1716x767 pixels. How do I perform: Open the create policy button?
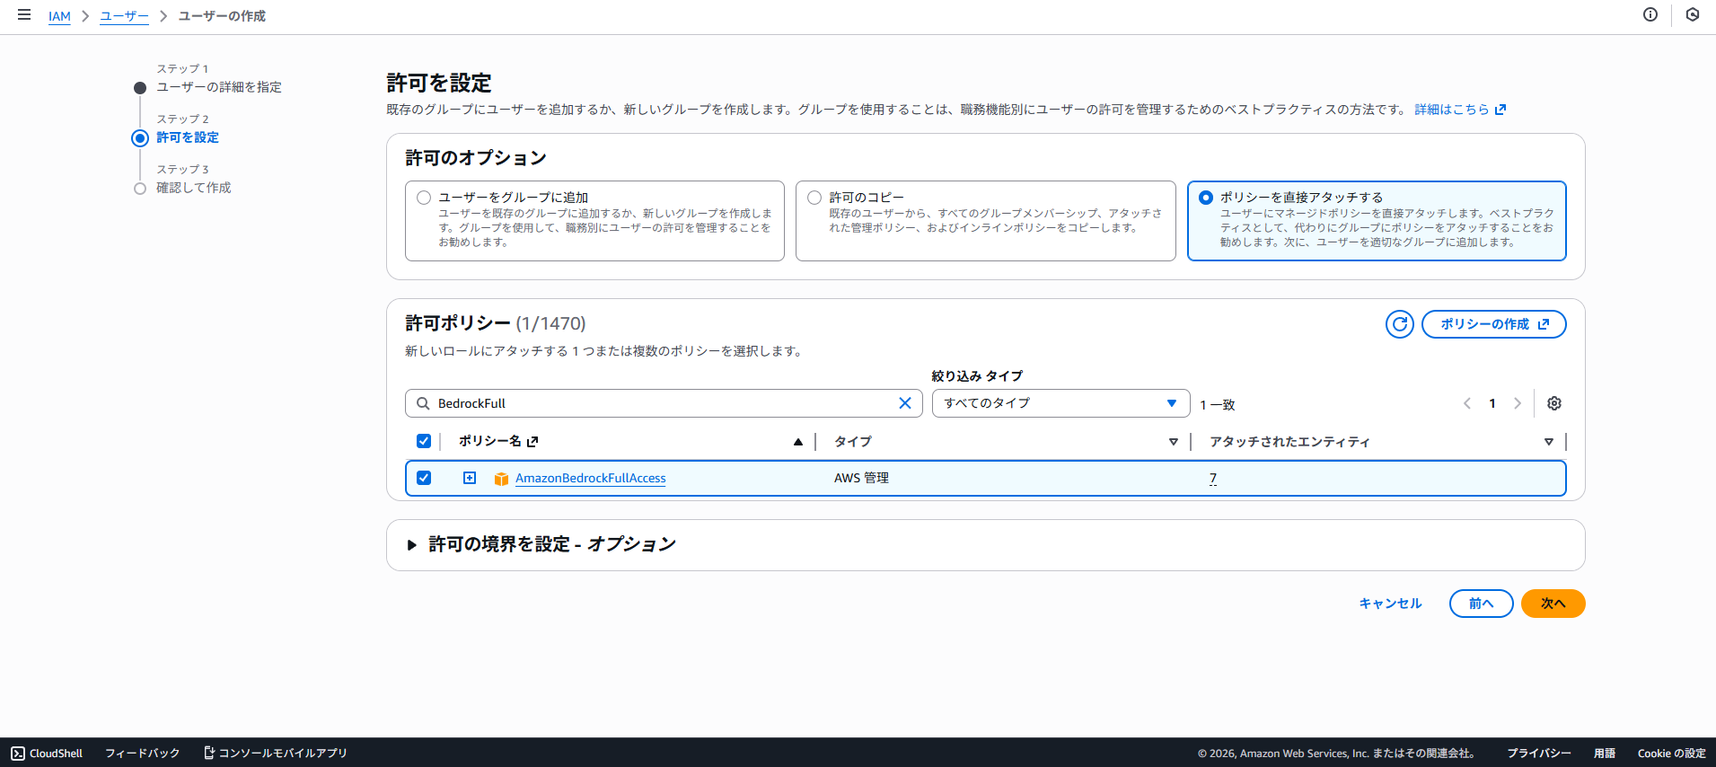point(1493,324)
